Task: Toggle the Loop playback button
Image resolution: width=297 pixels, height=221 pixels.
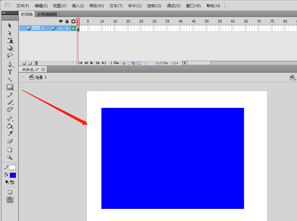Action: click(116, 63)
